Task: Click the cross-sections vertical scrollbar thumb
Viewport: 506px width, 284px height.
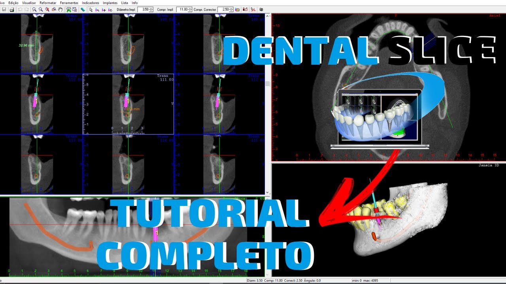Action: [x=268, y=84]
